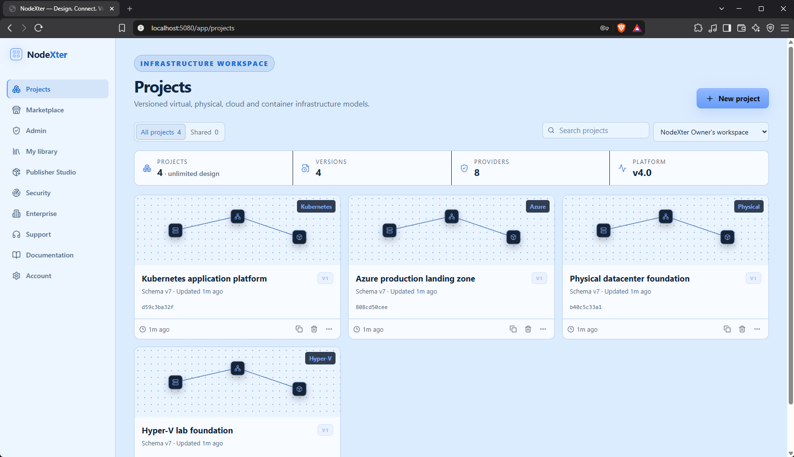
Task: Open the more options menu on Azure card
Action: coord(543,329)
